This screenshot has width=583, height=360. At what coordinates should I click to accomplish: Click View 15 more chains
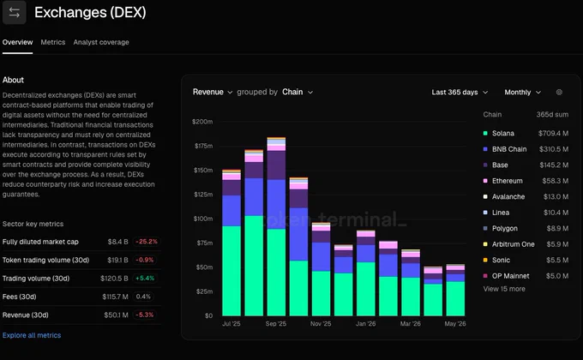pos(504,289)
